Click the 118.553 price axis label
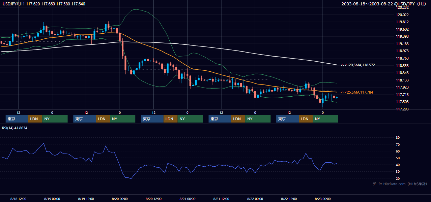431x202 pixels. pyautogui.click(x=403, y=66)
